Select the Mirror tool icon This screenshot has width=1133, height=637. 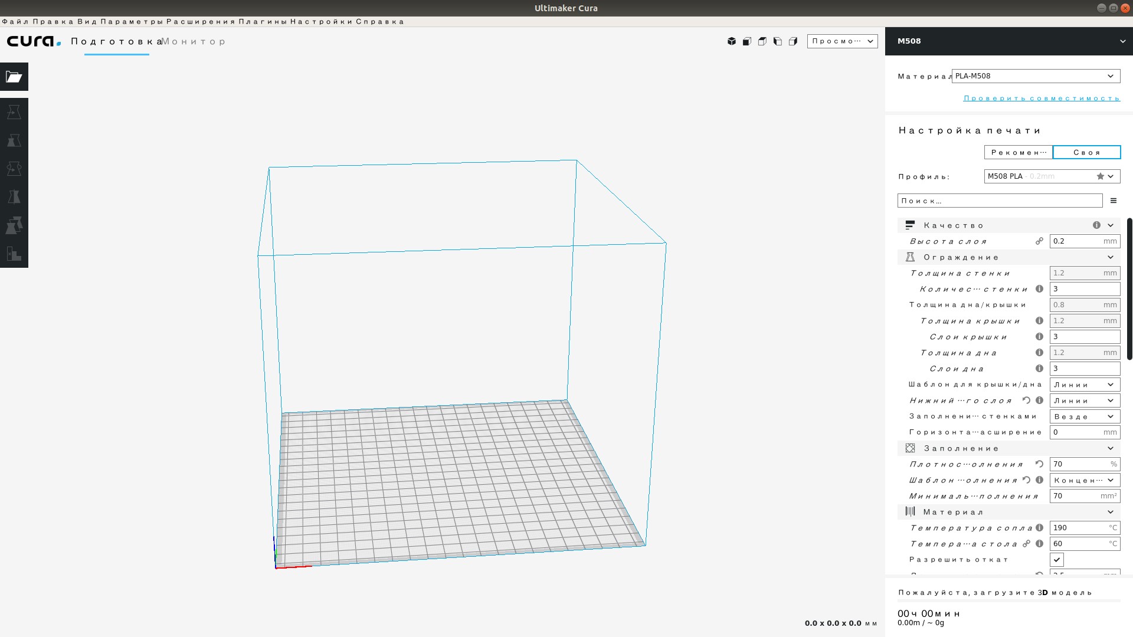tap(14, 197)
